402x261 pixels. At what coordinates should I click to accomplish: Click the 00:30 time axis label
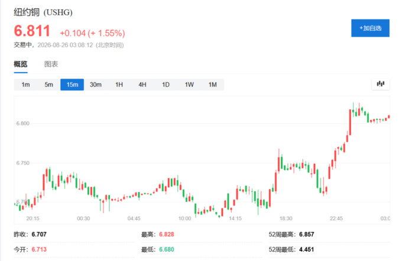[x=83, y=218]
